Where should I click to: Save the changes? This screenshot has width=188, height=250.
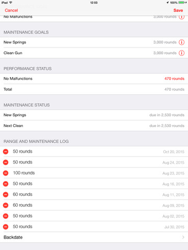(x=178, y=10)
